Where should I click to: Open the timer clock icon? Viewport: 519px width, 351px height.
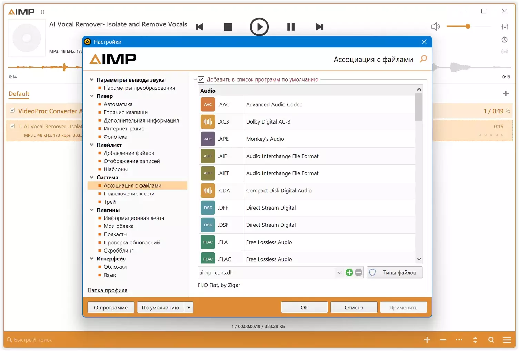pos(505,40)
